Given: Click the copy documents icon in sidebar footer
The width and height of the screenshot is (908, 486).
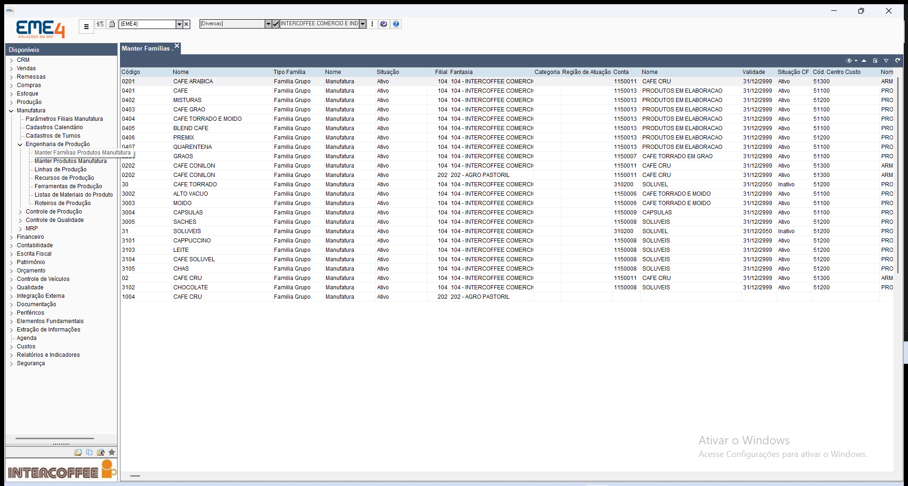Looking at the screenshot, I should 89,452.
